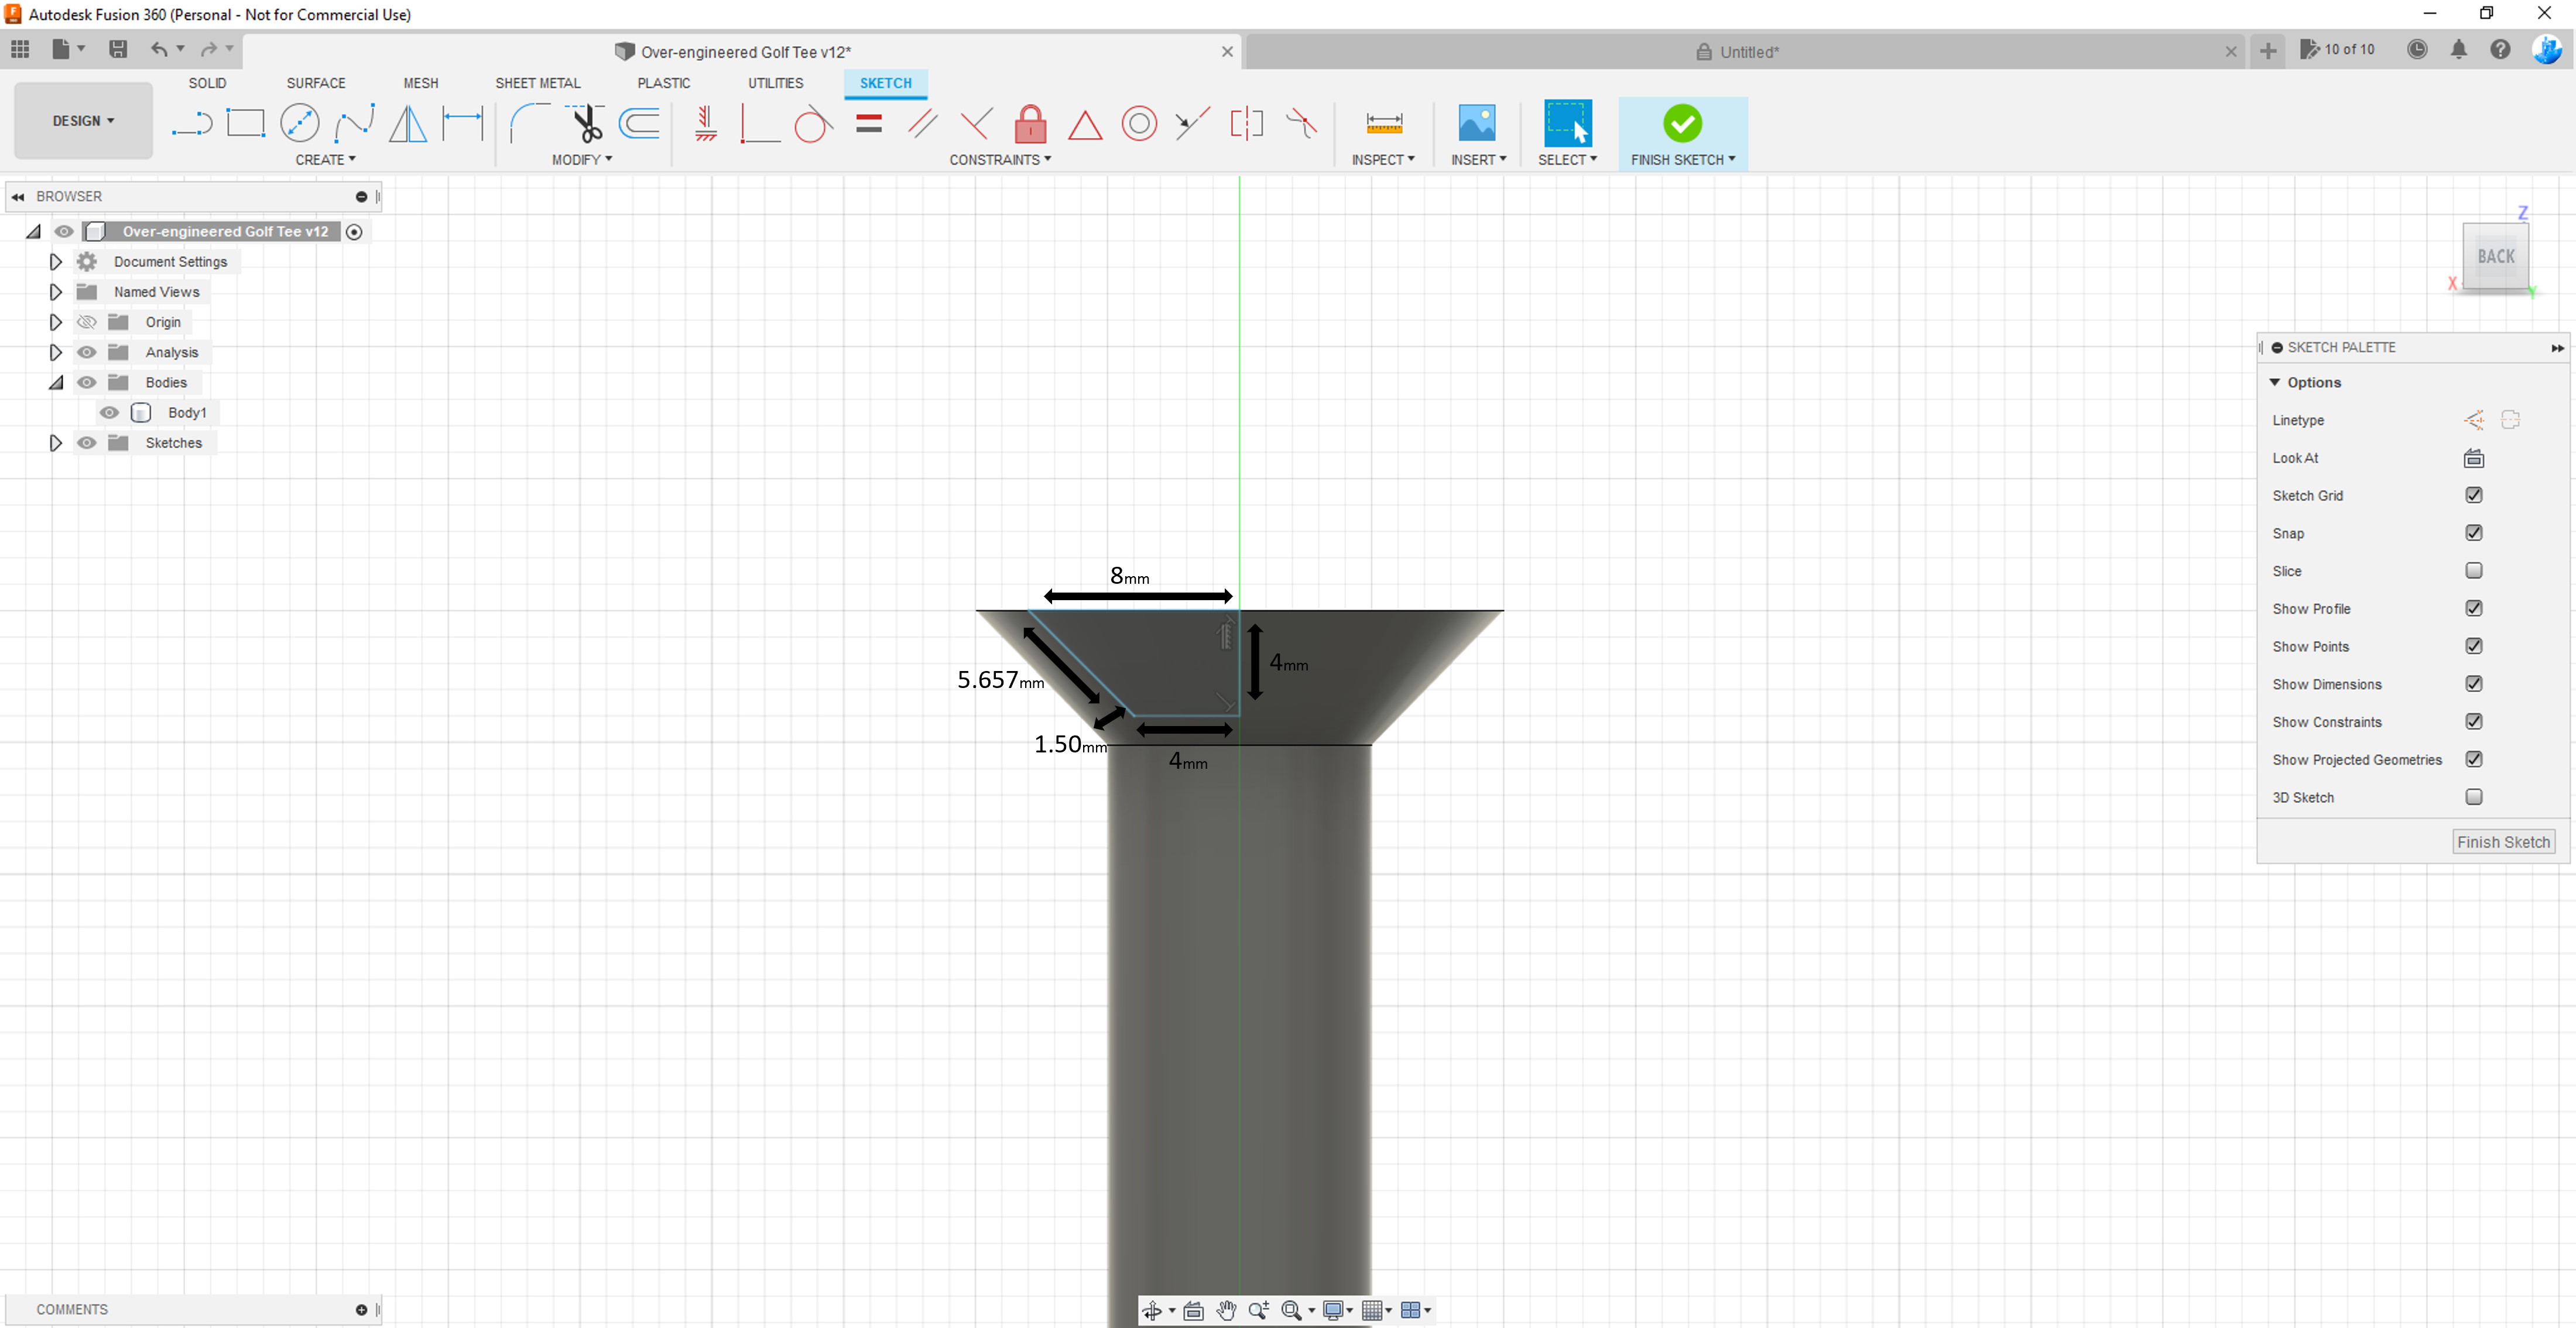This screenshot has width=2576, height=1328.
Task: Select the Offset tool
Action: [639, 123]
